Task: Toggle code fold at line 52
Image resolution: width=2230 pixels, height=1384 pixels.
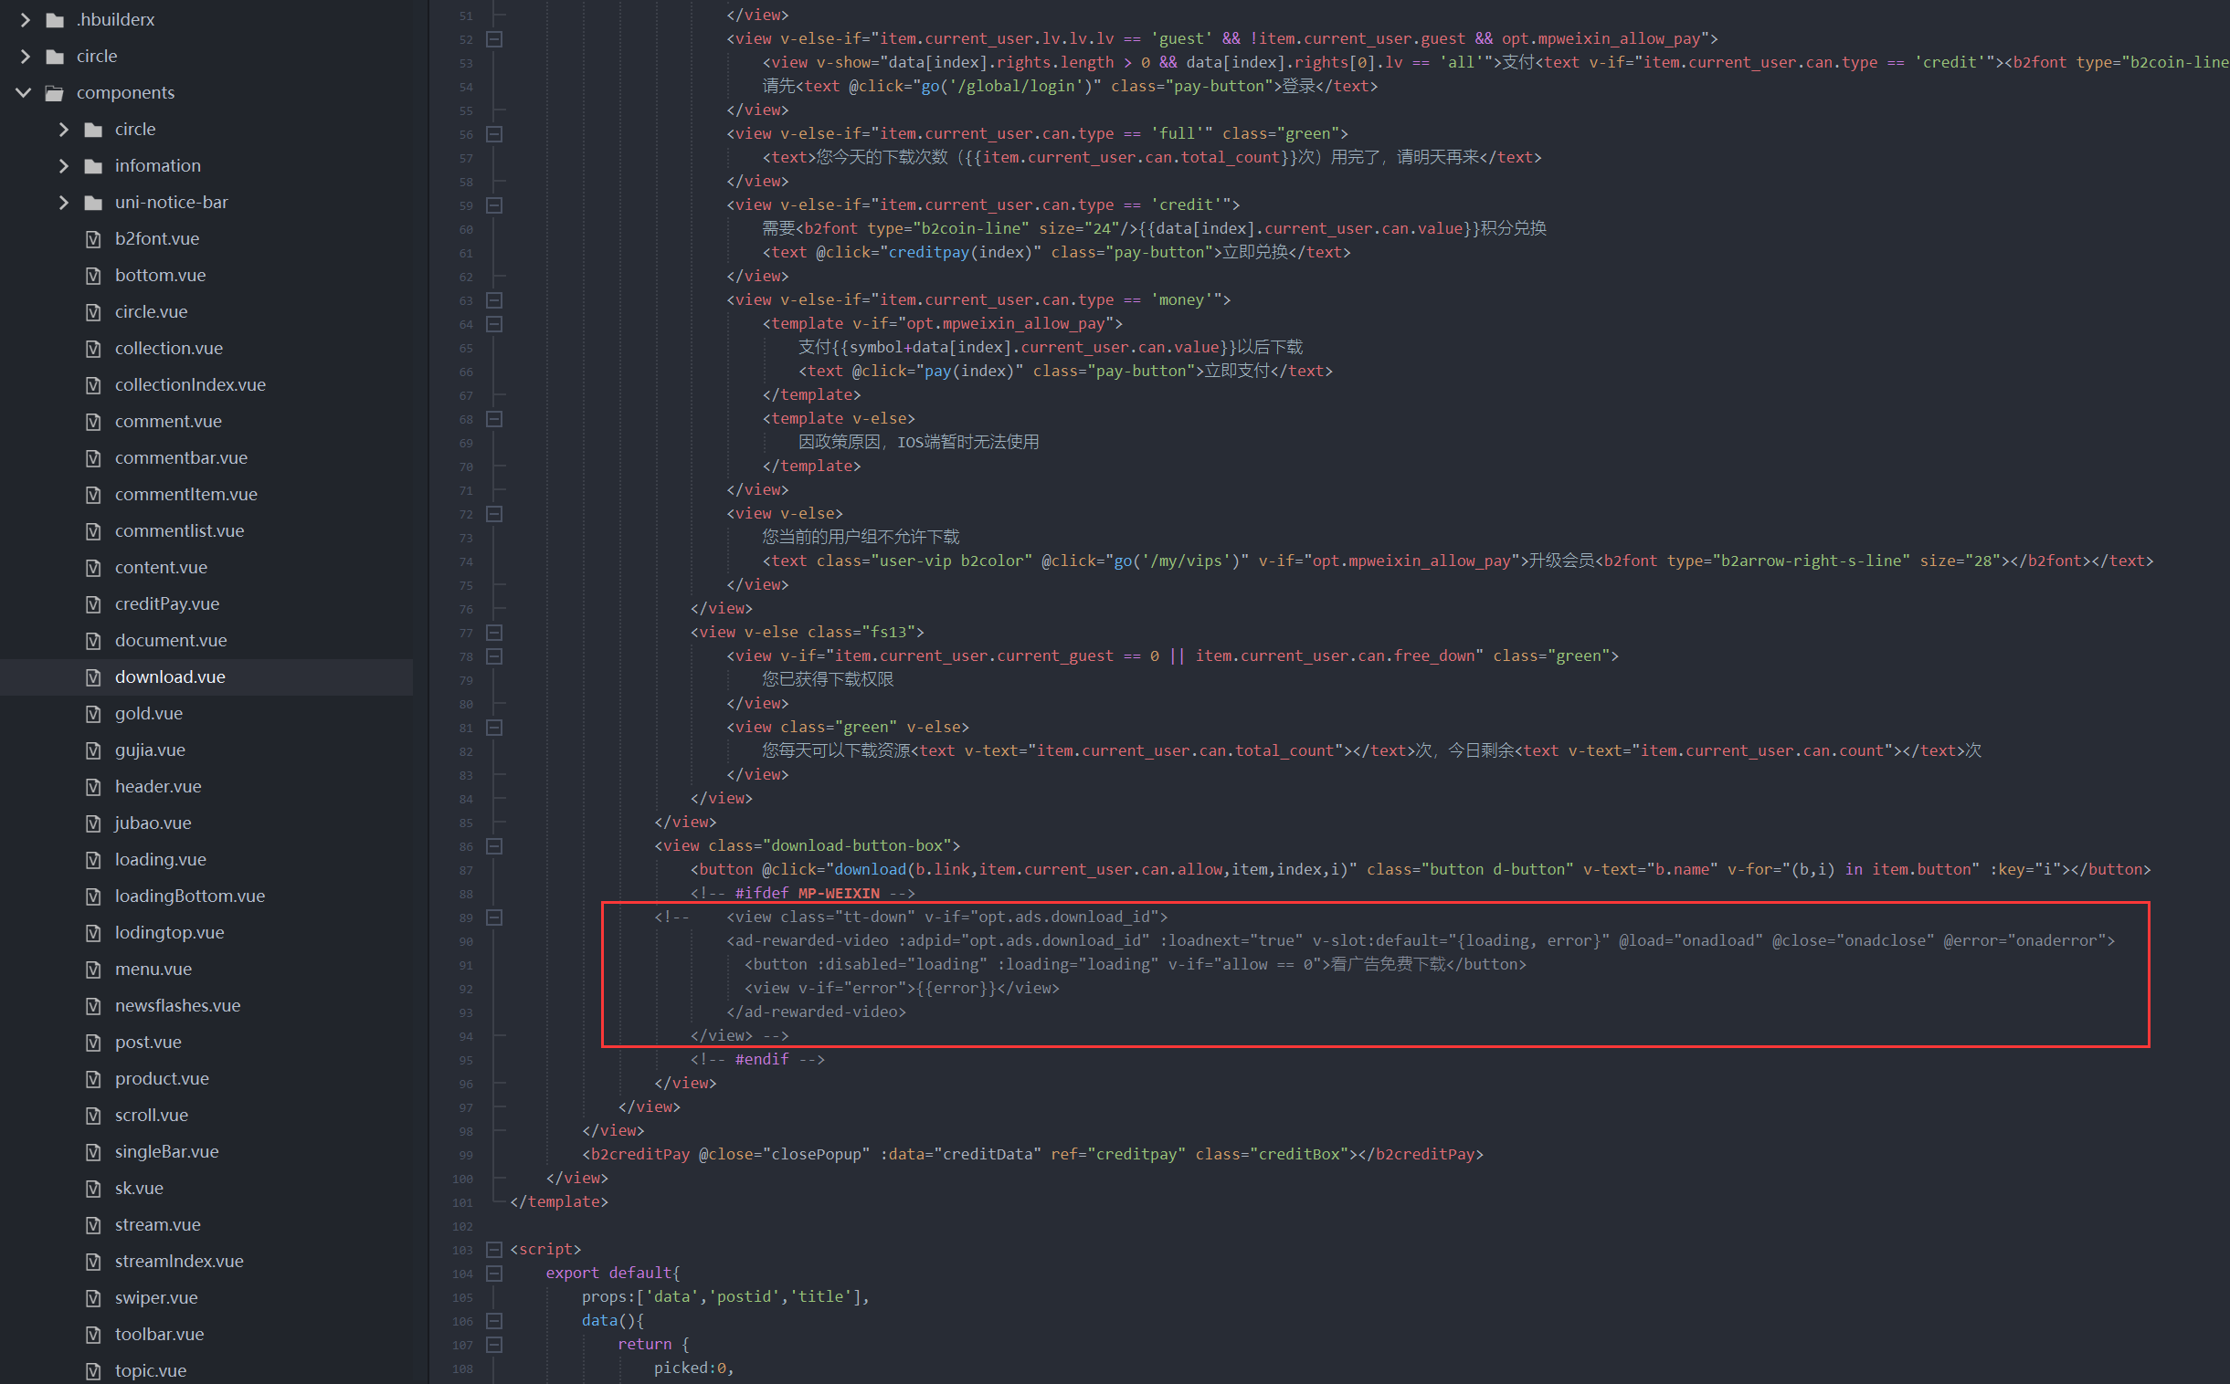Action: (493, 39)
